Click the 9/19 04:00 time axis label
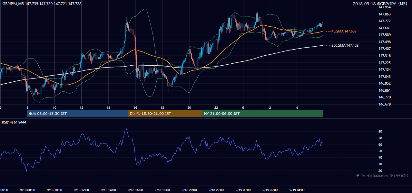This screenshot has width=412, height=193. point(297,190)
